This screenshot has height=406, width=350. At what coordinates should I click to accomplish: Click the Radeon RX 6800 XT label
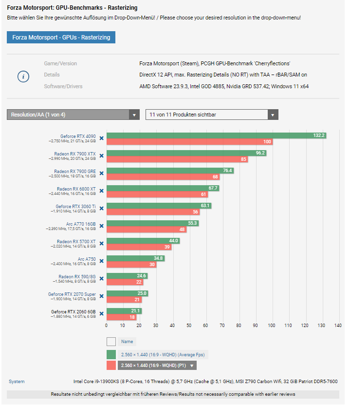[76, 189]
